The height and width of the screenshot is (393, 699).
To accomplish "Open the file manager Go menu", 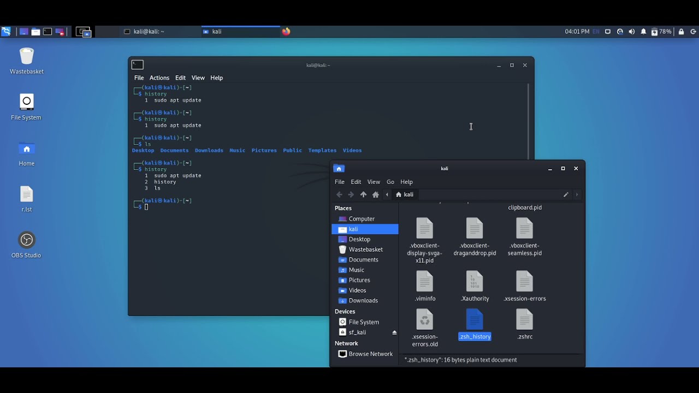I will 390,182.
